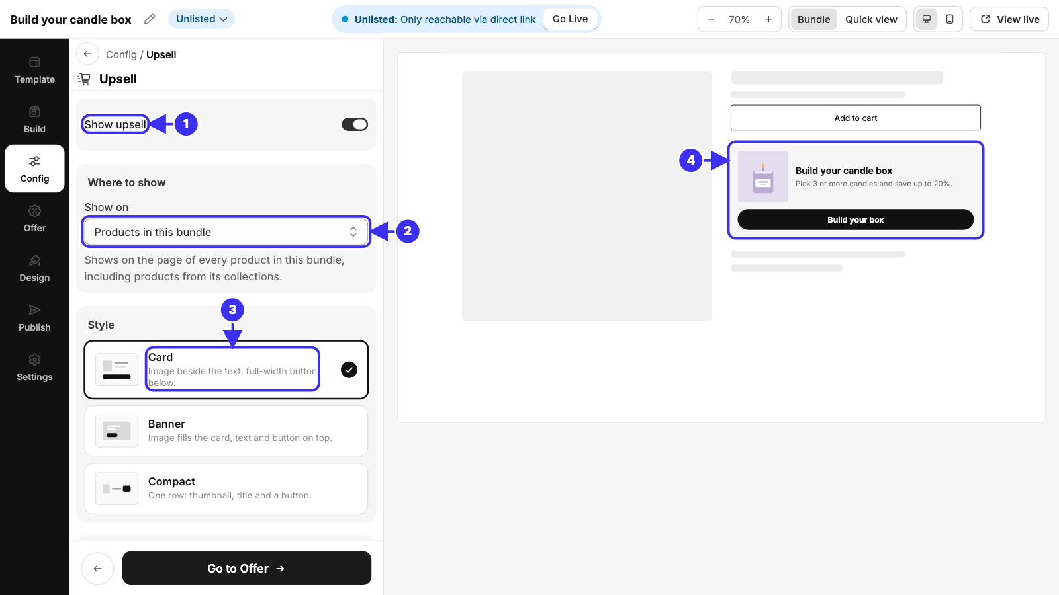
Task: Open the Settings sidebar section
Action: (x=34, y=368)
